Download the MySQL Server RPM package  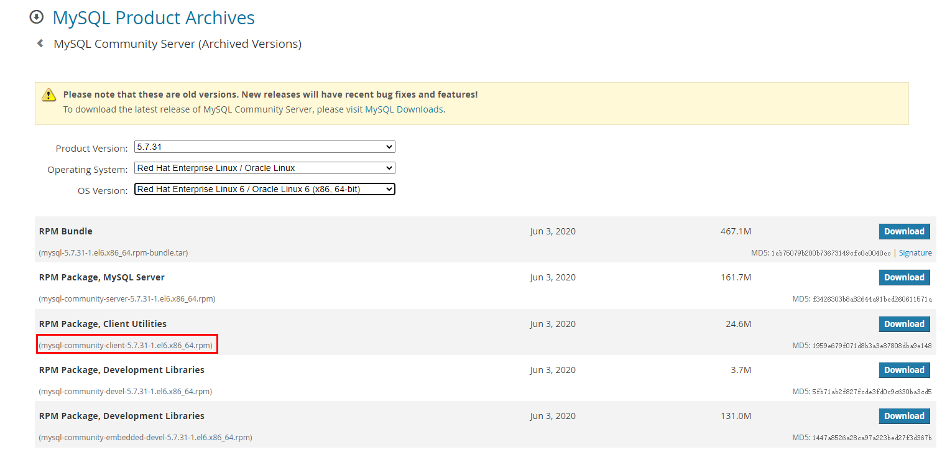coord(904,277)
